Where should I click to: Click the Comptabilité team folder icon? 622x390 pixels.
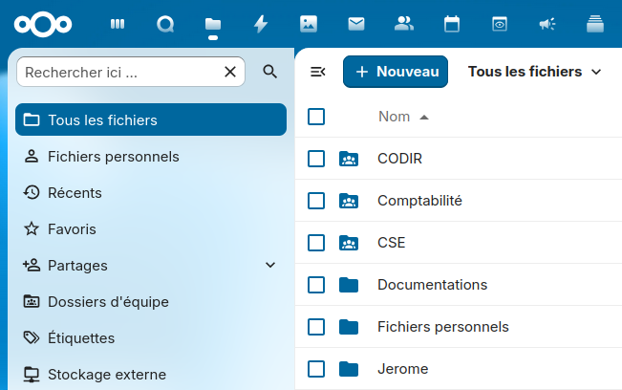[x=349, y=201]
